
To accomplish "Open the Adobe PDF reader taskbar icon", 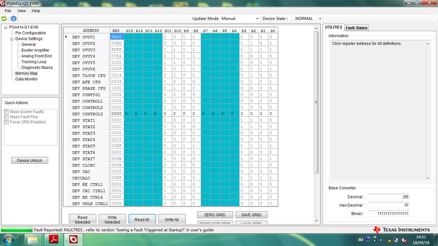I will [53, 240].
